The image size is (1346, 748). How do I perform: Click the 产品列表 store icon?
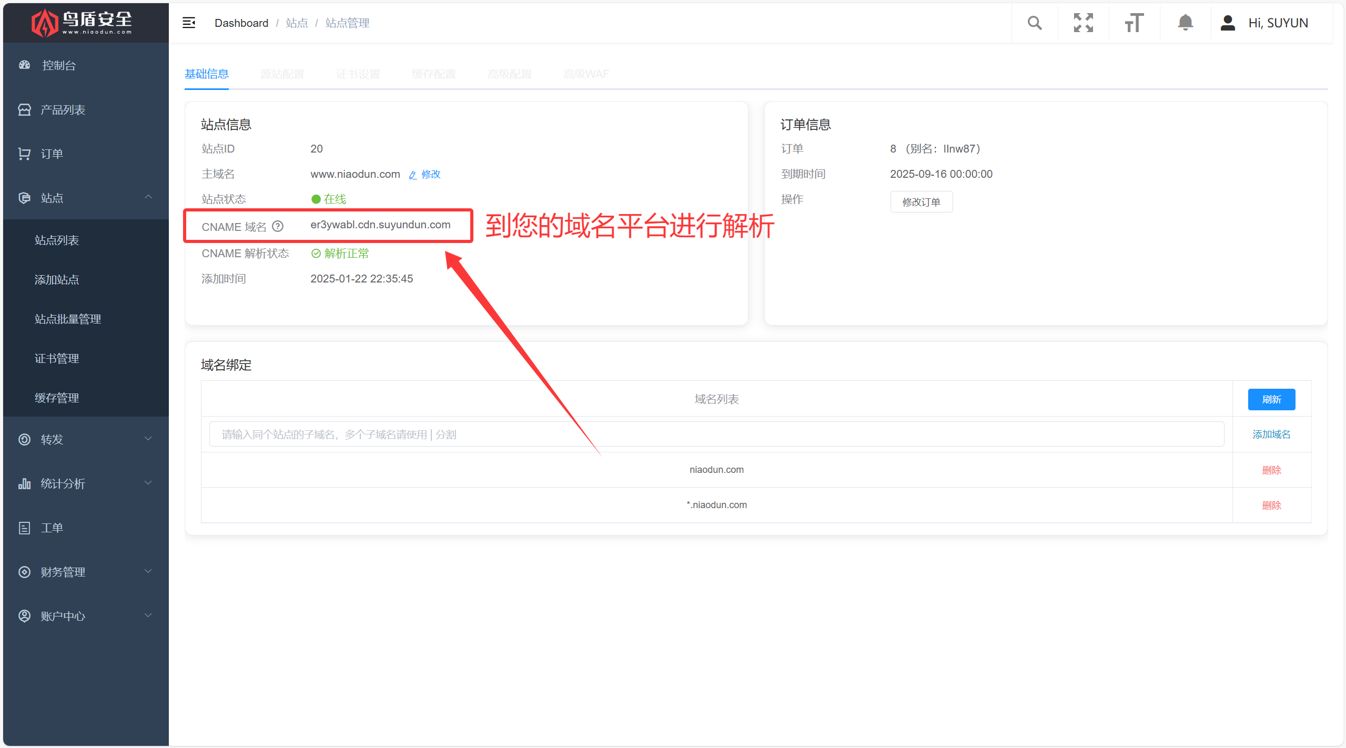pos(25,109)
